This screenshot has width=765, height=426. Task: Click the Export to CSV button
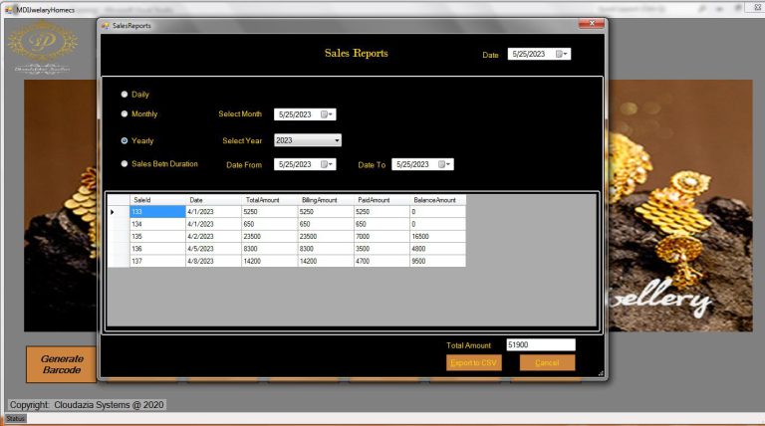click(x=474, y=362)
